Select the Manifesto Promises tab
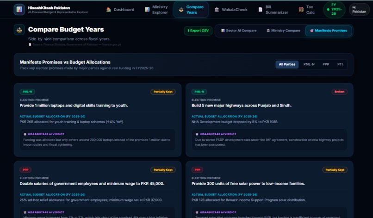 click(329, 31)
